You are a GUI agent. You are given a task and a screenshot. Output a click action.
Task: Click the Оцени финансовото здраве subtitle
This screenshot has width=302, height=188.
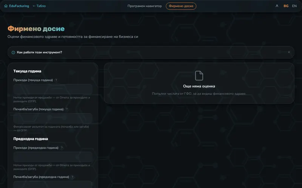pyautogui.click(x=73, y=36)
